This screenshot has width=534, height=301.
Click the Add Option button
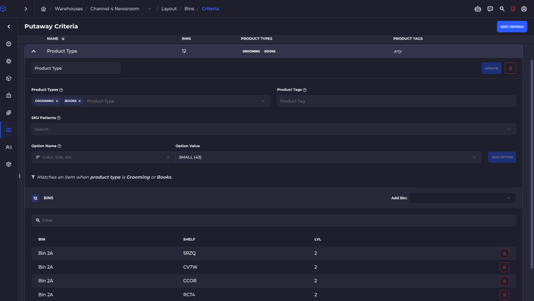[x=502, y=157]
